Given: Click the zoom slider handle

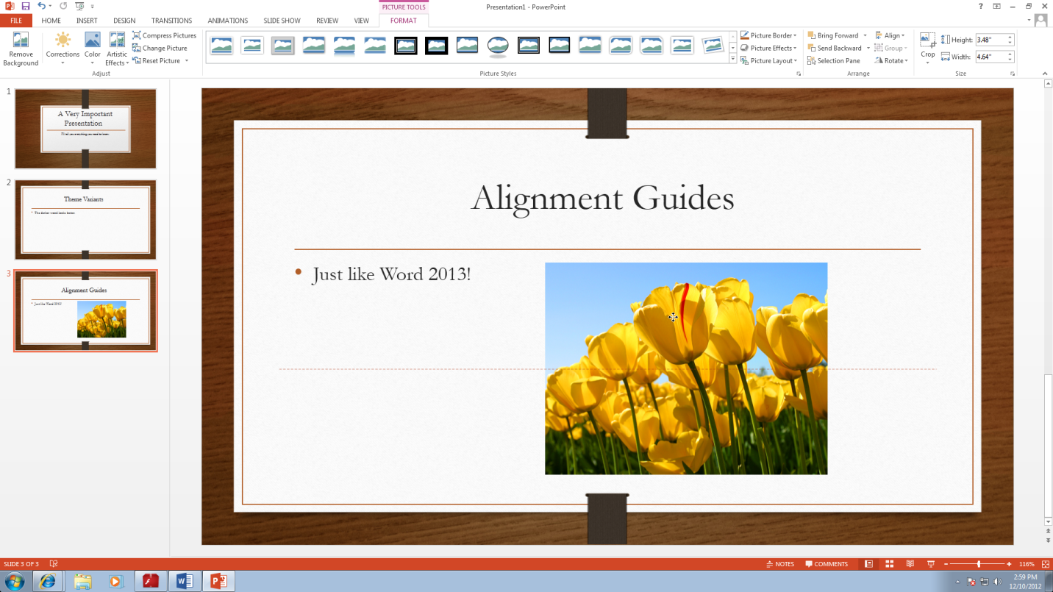Looking at the screenshot, I should [978, 564].
